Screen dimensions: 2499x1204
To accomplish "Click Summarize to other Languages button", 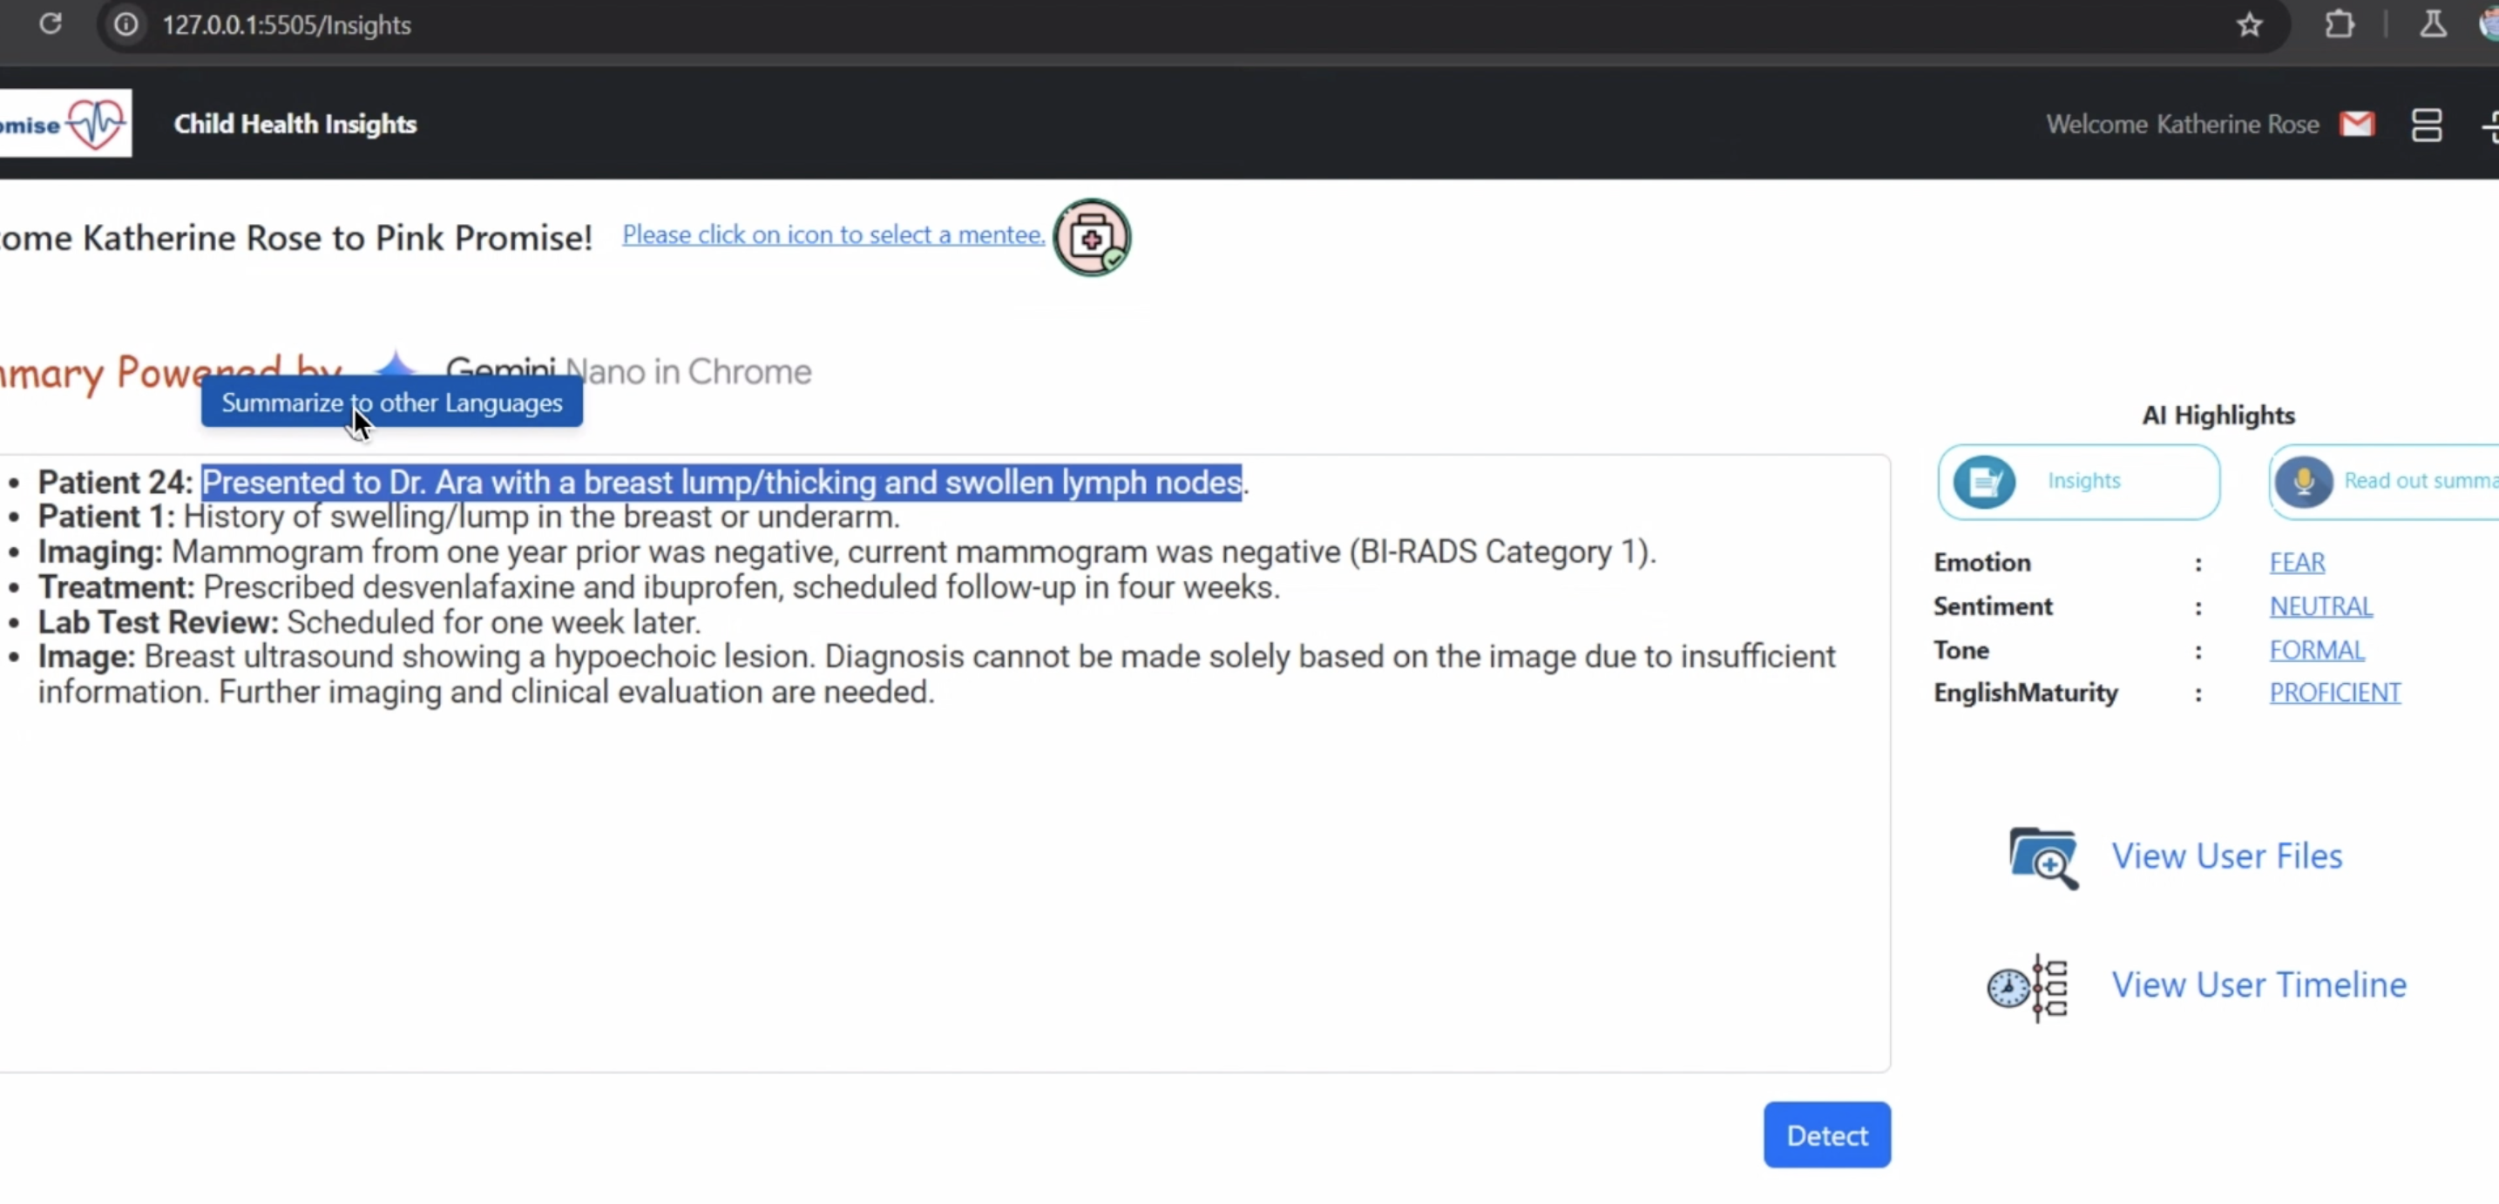I will [x=392, y=402].
